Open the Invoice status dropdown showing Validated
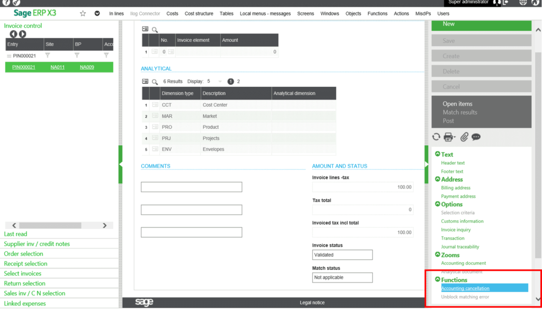The width and height of the screenshot is (542, 309). coord(342,254)
